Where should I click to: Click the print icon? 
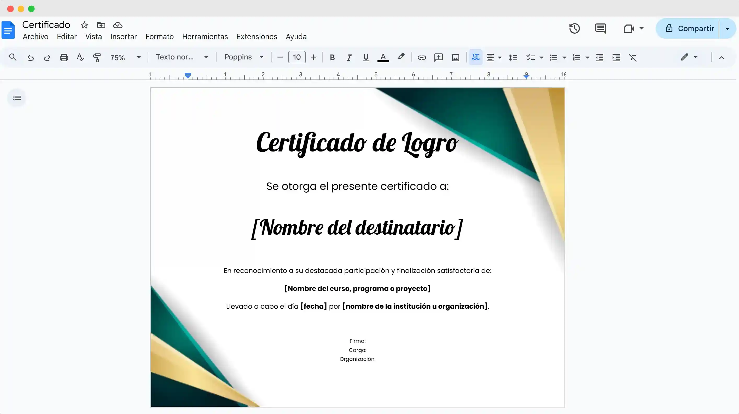point(64,58)
